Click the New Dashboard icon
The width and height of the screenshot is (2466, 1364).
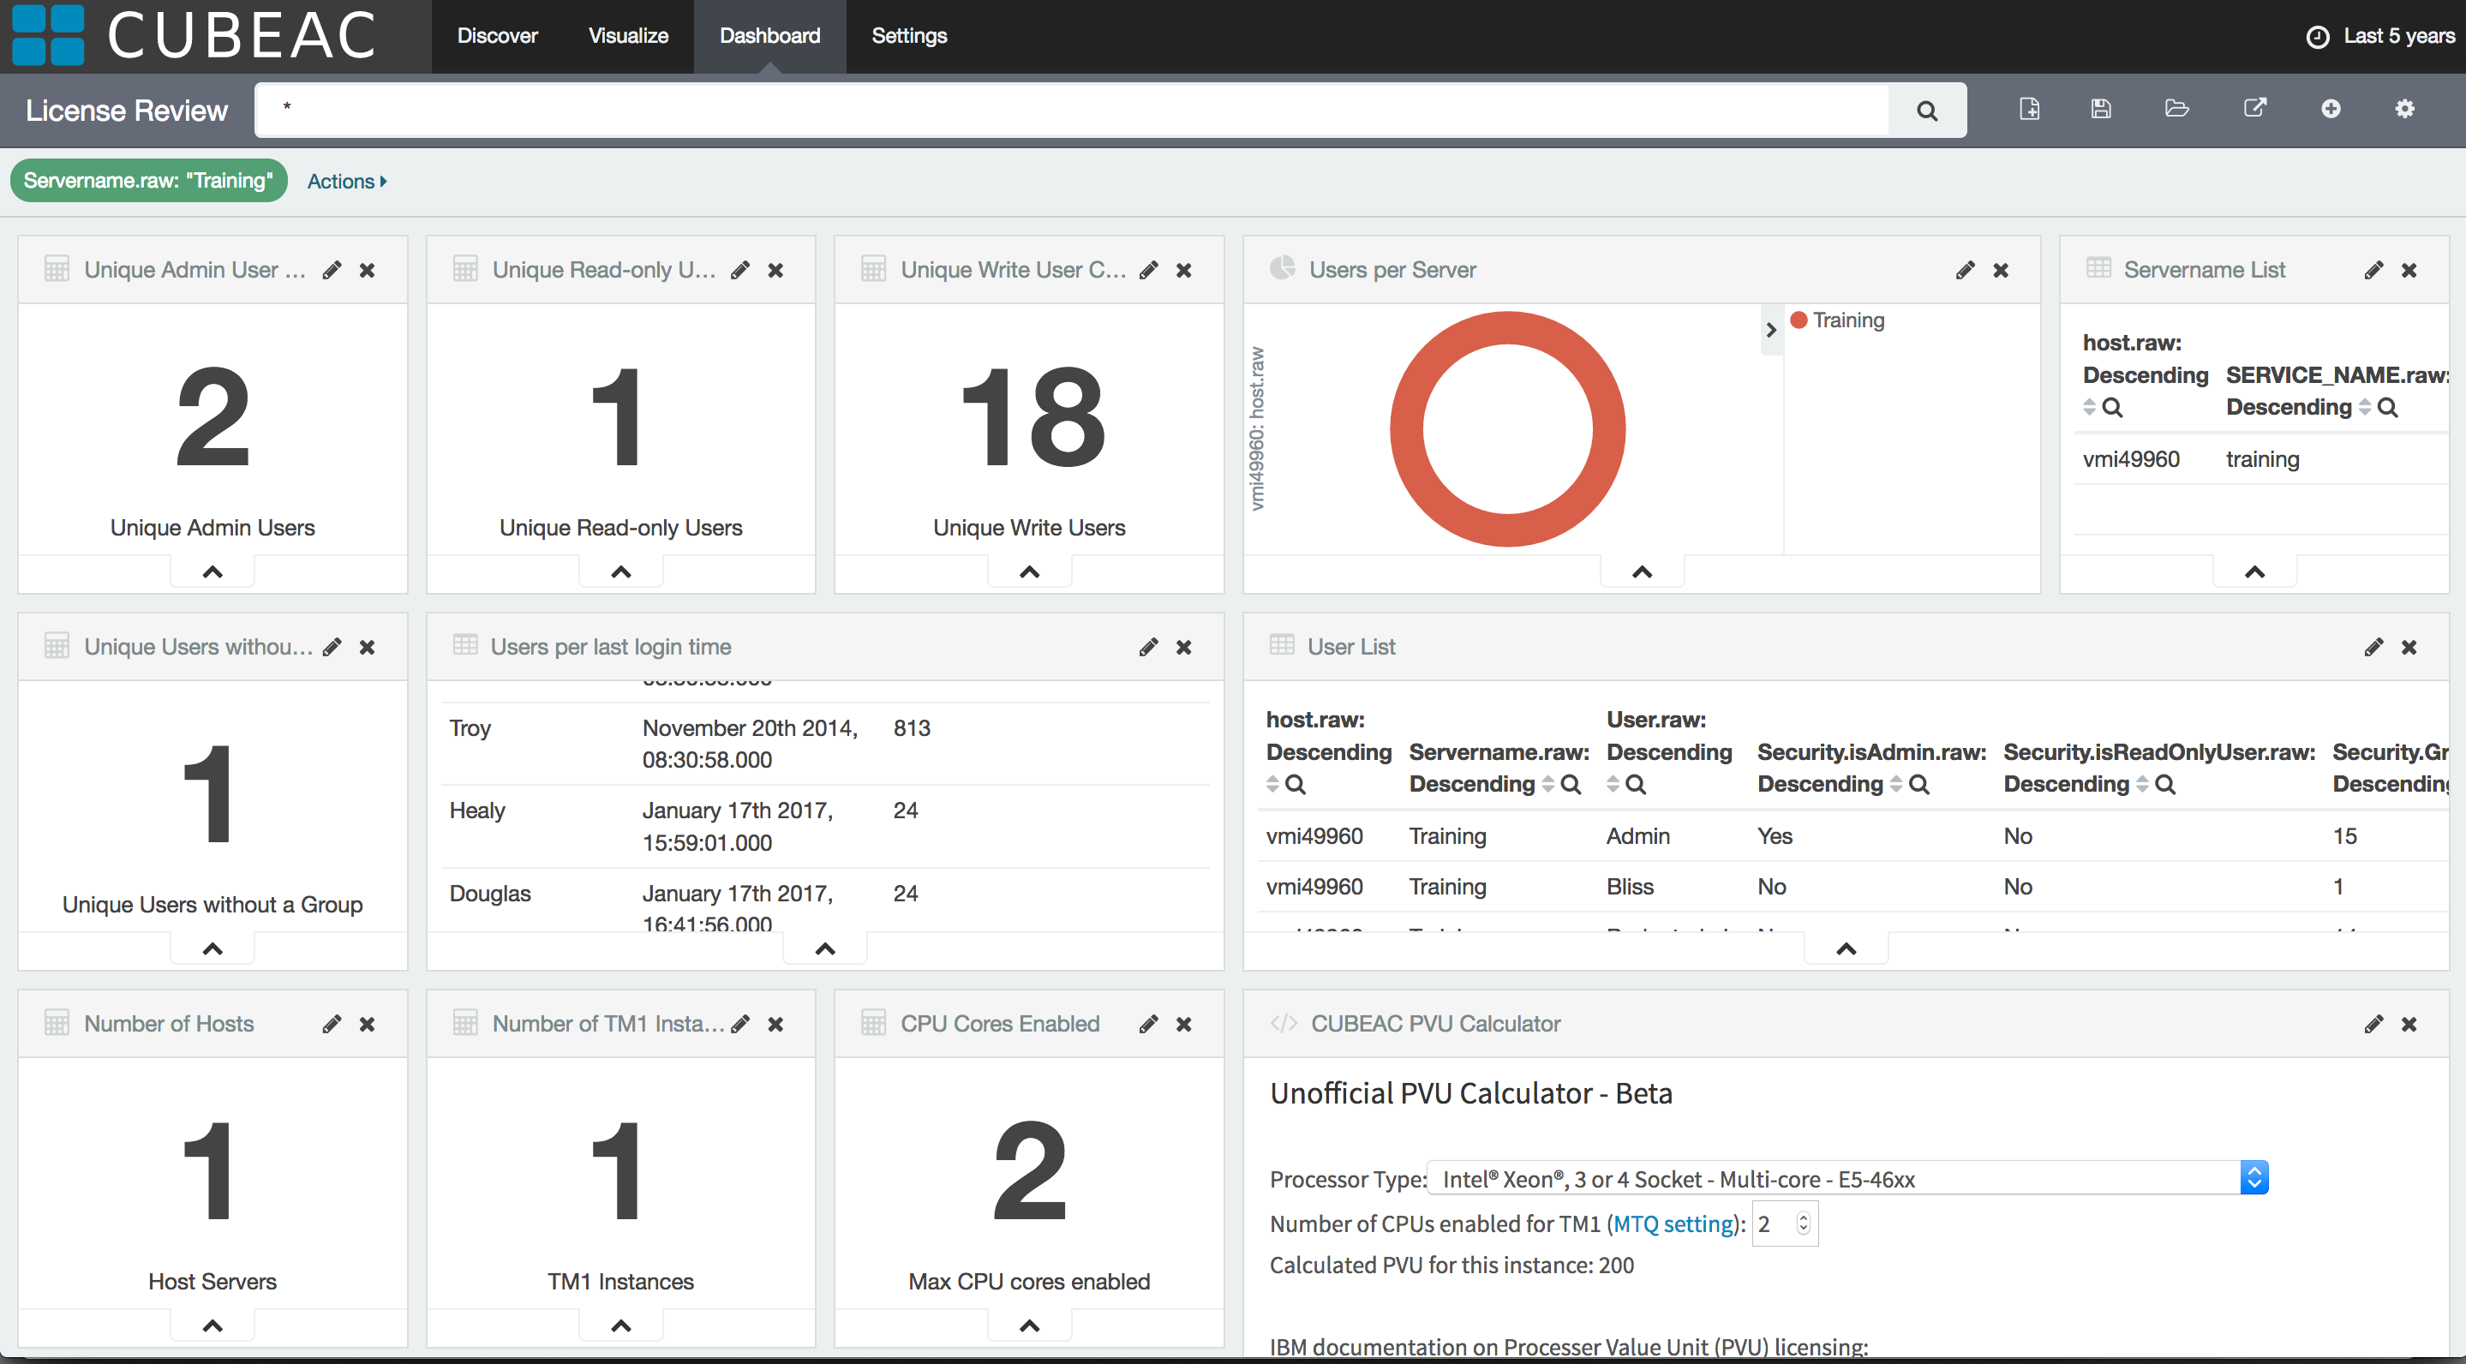tap(2028, 109)
